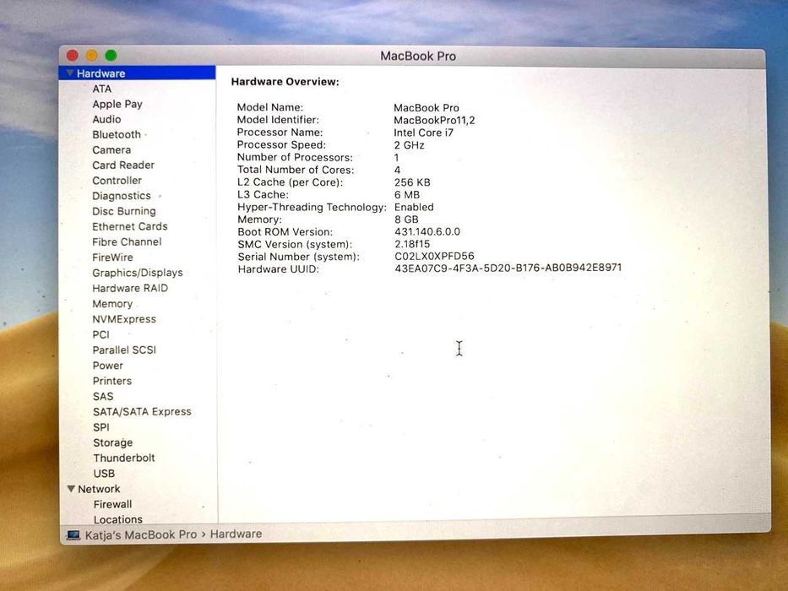Open the SAS entry

(x=103, y=397)
